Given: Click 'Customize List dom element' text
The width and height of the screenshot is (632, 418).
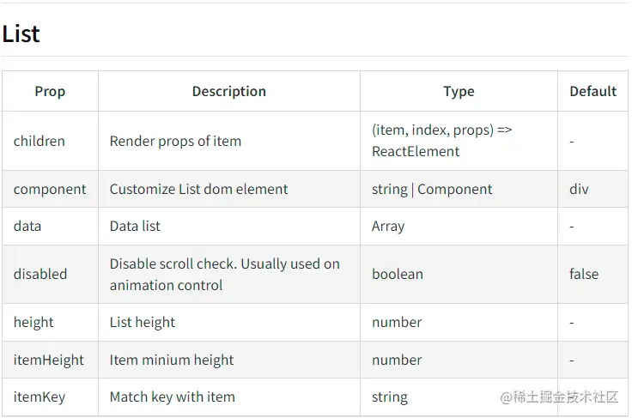Looking at the screenshot, I should [198, 189].
